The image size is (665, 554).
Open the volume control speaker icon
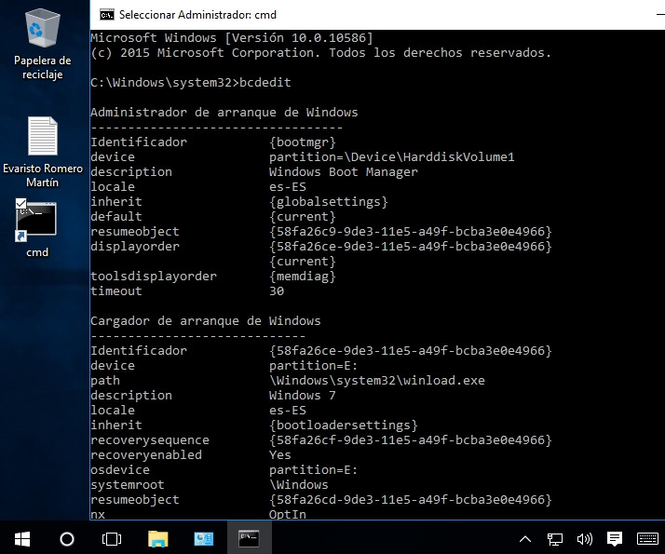[584, 538]
